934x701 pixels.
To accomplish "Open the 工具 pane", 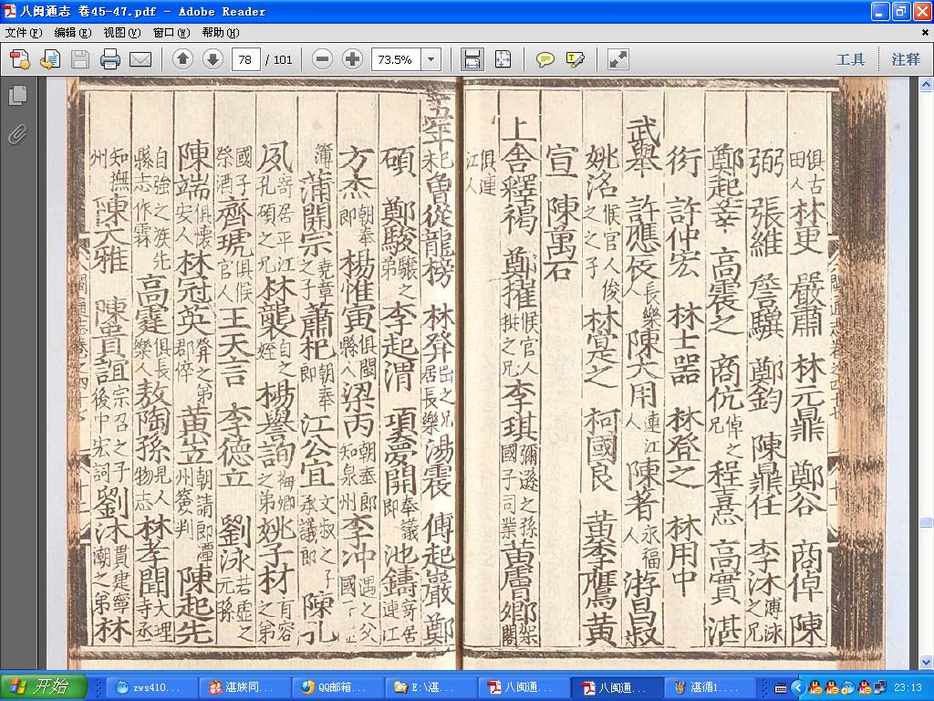I will pyautogui.click(x=850, y=59).
